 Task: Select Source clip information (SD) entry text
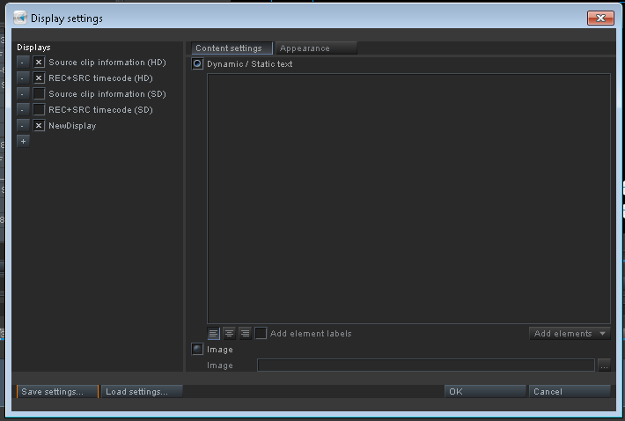coord(107,94)
